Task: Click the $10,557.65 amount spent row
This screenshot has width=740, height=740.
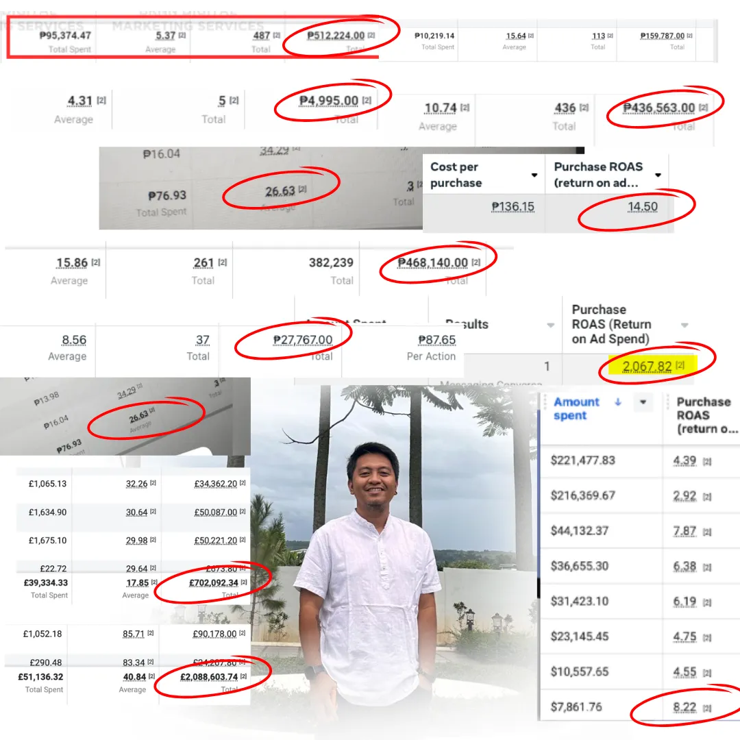Action: (580, 671)
